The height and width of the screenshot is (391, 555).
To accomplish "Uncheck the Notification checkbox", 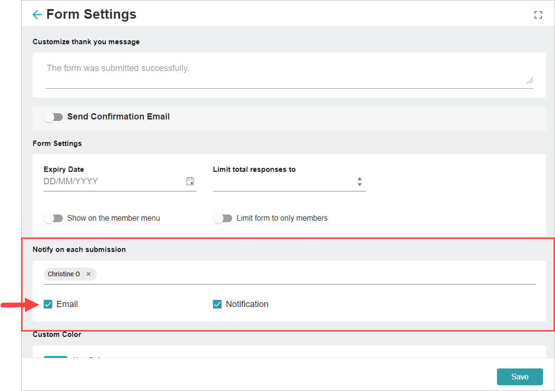I will (x=217, y=304).
